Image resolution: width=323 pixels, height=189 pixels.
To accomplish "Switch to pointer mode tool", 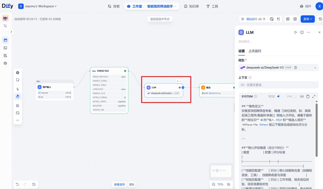I will point(18,89).
